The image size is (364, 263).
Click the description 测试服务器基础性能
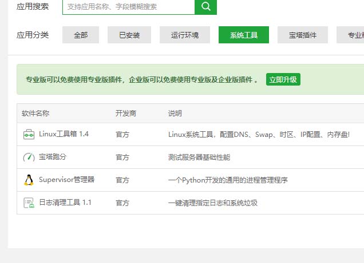click(x=199, y=157)
